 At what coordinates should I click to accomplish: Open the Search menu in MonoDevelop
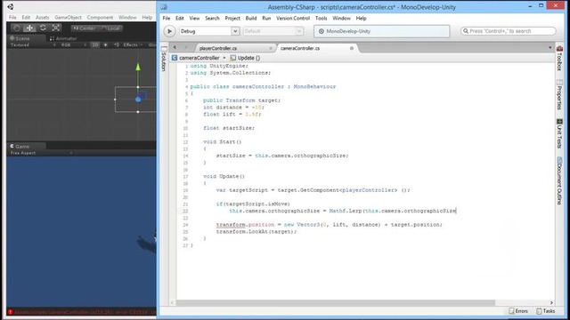click(x=212, y=18)
